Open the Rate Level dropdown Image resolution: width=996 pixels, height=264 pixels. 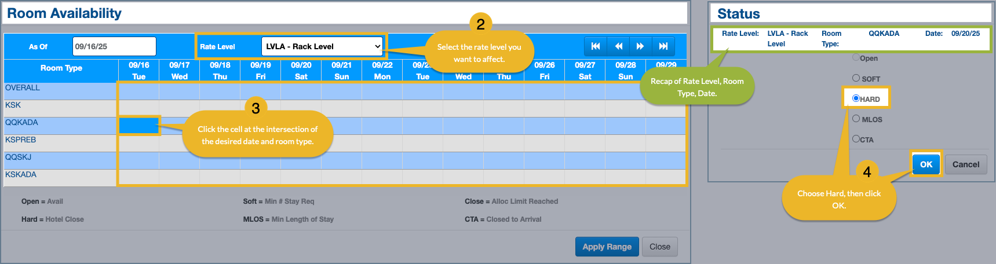(x=323, y=46)
